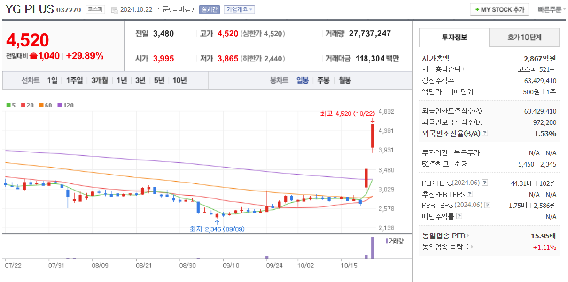
Task: Click the 투자의견 label
Action: coord(435,152)
